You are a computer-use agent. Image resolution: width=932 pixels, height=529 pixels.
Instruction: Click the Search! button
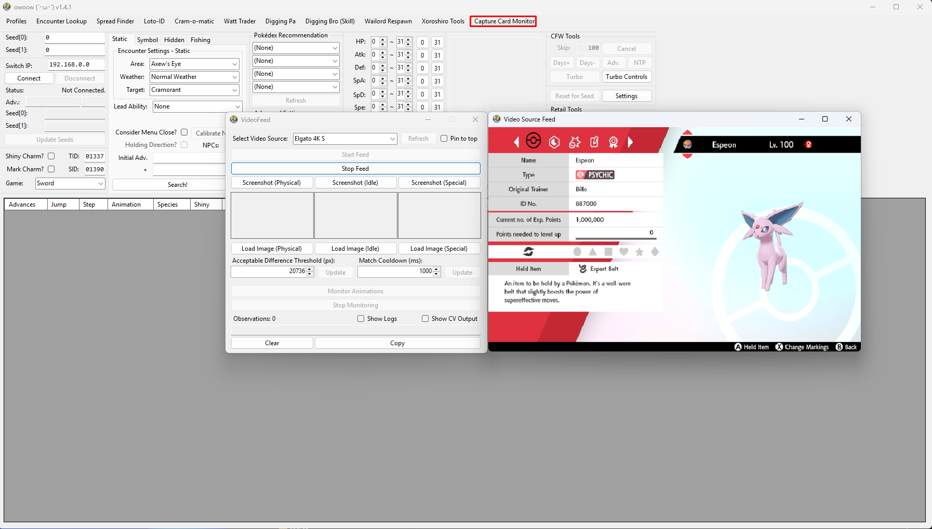pyautogui.click(x=178, y=185)
